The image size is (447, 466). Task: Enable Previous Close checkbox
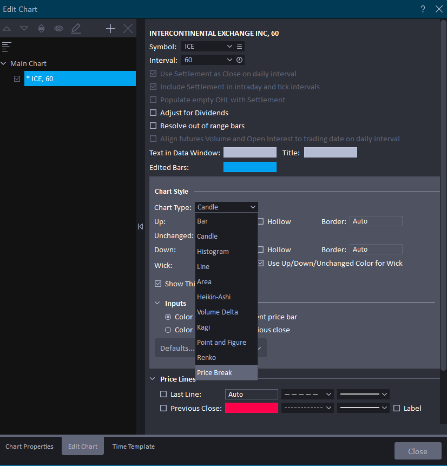(163, 408)
